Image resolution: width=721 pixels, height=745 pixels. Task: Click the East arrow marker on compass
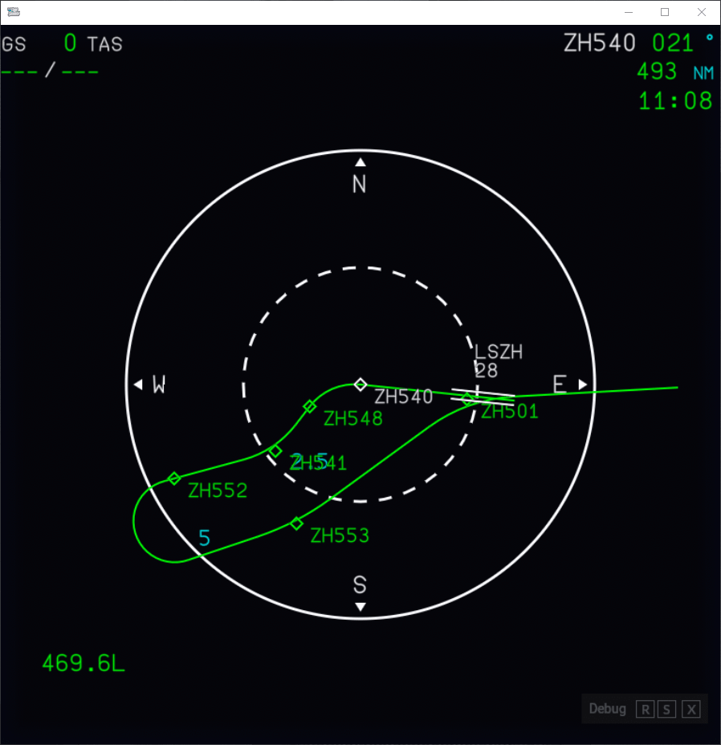(x=583, y=385)
